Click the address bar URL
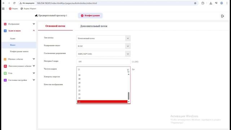The image size is (231, 130). [67, 3]
